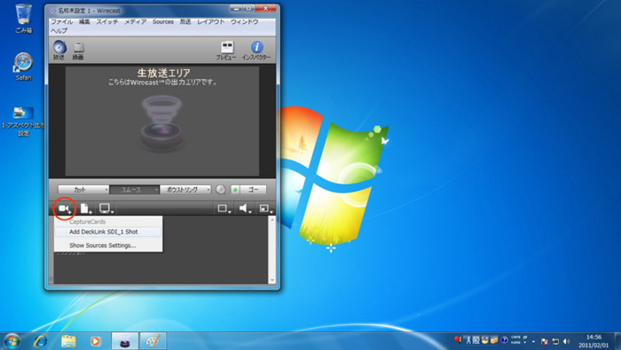Click the Paint taskbar button
The height and width of the screenshot is (350, 621).
153,341
